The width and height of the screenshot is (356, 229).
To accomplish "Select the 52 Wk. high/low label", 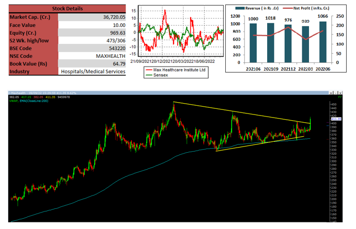I will pos(29,41).
